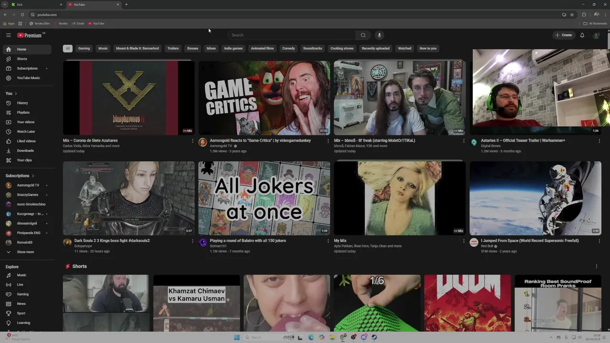Open options for Dark Souls 2 video
The width and height of the screenshot is (610, 343).
point(193,241)
